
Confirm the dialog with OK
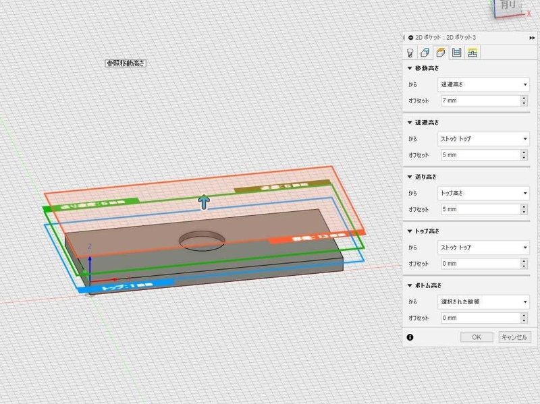[x=477, y=337]
